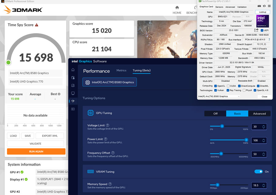
Task: Click the BIOS export share icon in GPU-Z
Action: [256, 30]
